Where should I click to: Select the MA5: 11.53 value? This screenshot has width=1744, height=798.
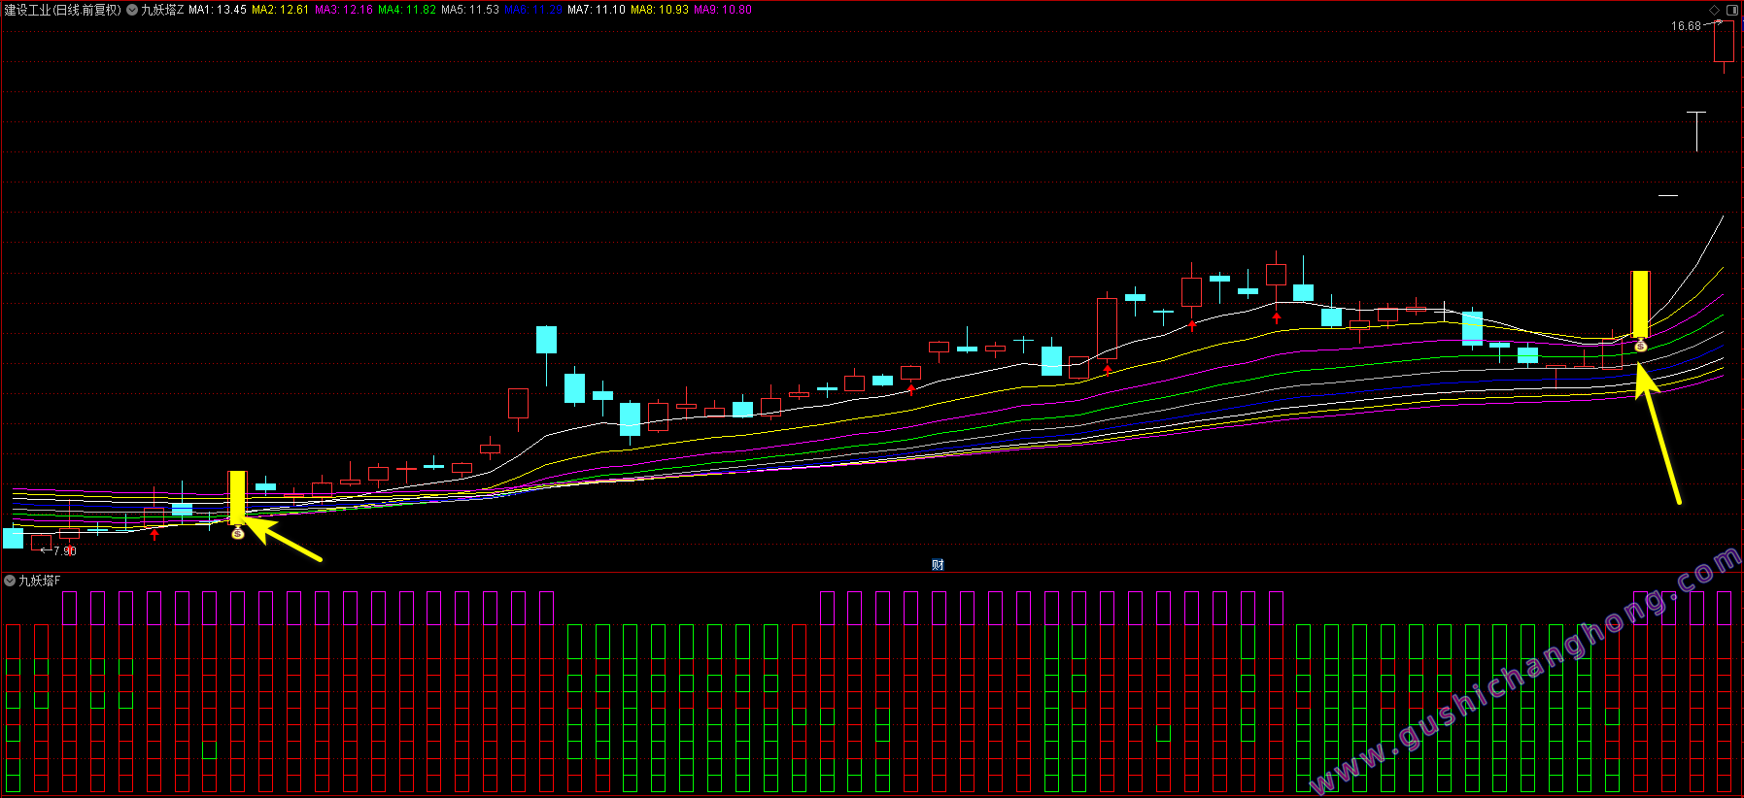[x=470, y=10]
